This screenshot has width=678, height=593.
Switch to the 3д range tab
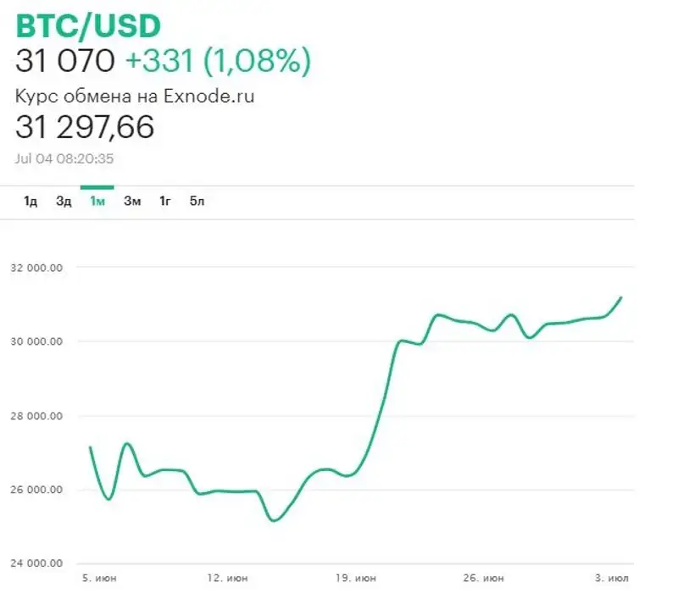click(x=64, y=201)
